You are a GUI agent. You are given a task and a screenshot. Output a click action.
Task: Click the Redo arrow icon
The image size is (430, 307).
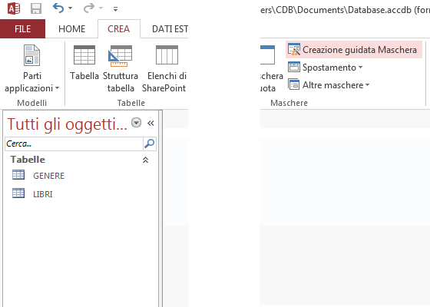click(89, 8)
